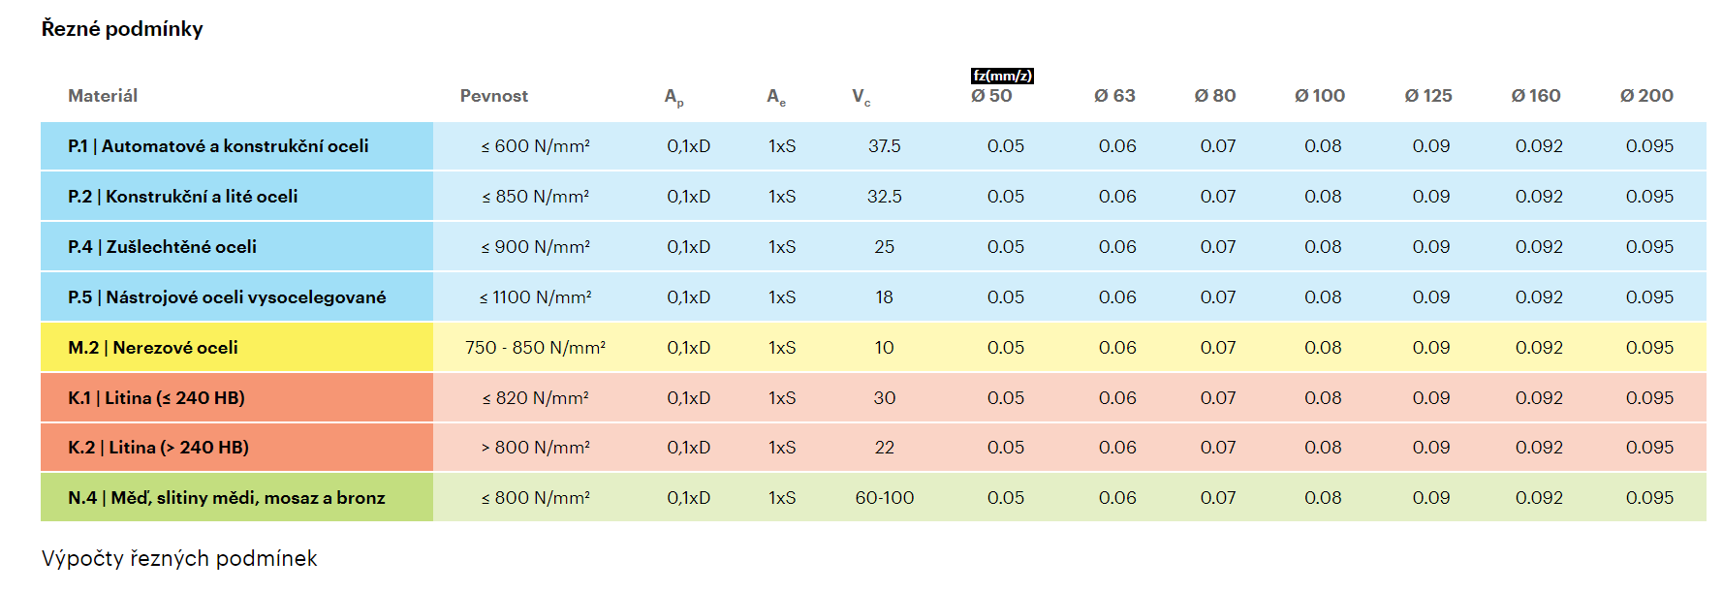1723x592 pixels.
Task: Click the "Výpočty řezných podmínek" heading
Action: click(179, 559)
